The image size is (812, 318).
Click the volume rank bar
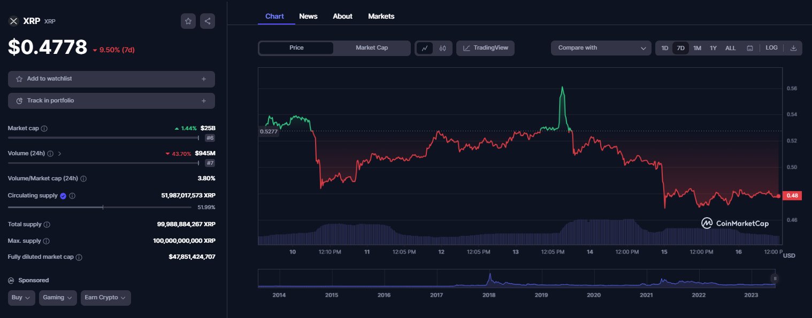(104, 163)
